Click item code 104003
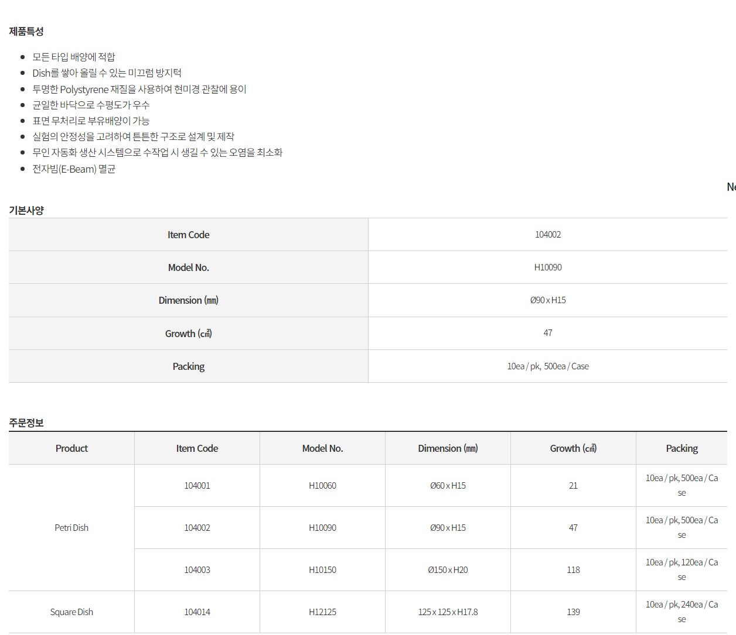The image size is (736, 635). pos(197,570)
